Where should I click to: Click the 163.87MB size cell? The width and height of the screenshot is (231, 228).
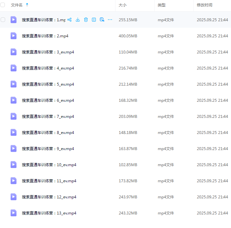click(x=128, y=149)
